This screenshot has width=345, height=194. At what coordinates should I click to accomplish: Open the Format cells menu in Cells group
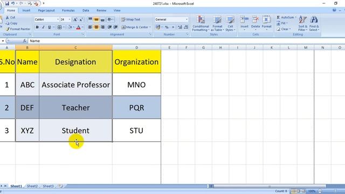click(266, 23)
